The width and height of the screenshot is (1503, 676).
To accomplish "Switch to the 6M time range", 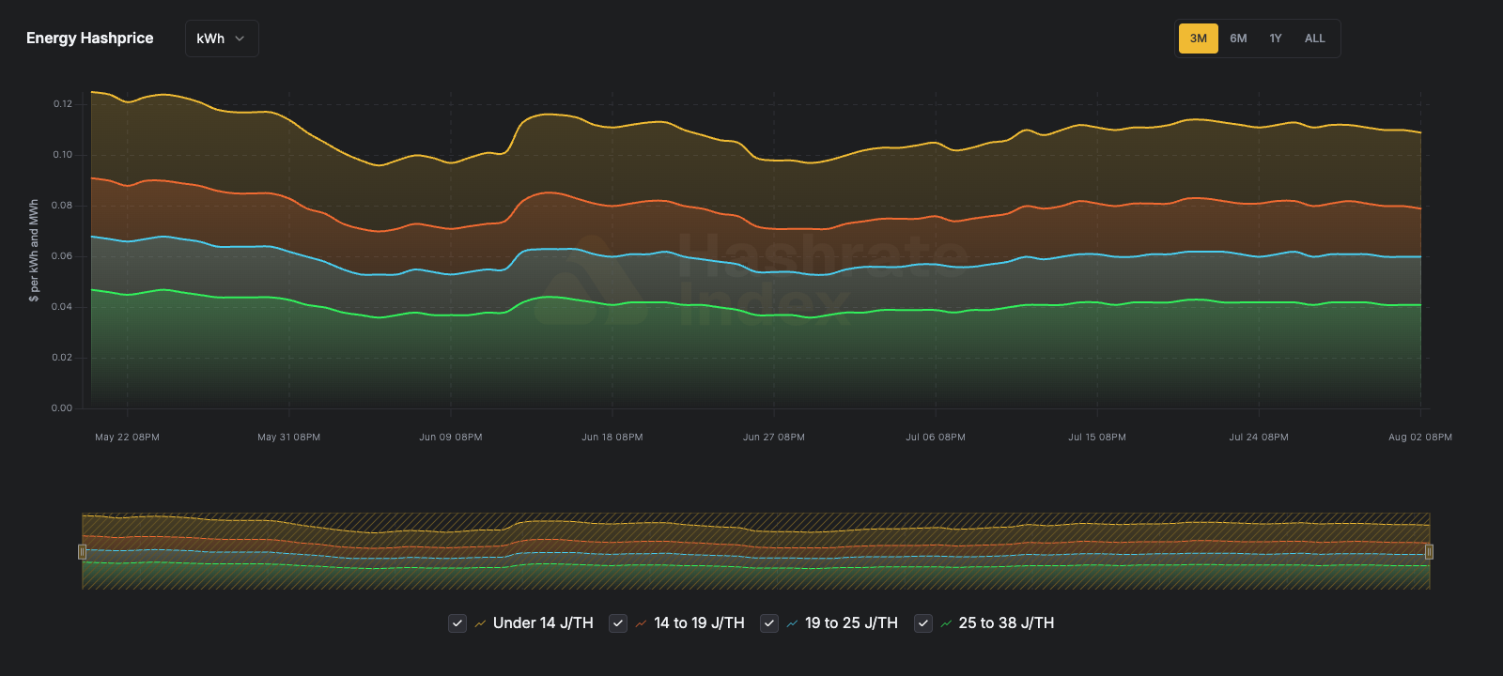I will point(1238,38).
